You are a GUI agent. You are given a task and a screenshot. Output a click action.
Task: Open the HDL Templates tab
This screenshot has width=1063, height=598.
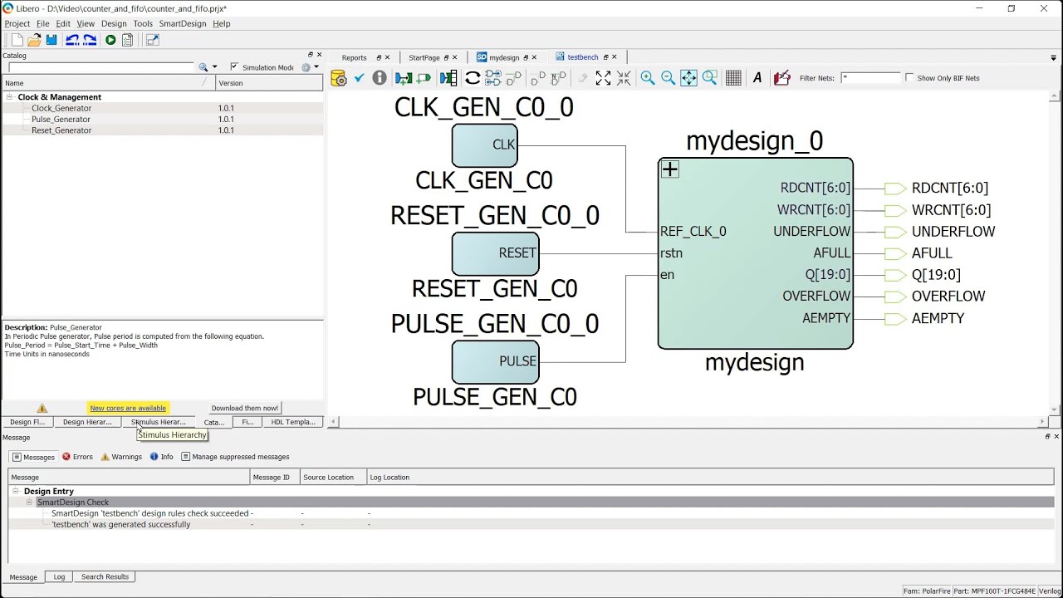click(x=293, y=422)
